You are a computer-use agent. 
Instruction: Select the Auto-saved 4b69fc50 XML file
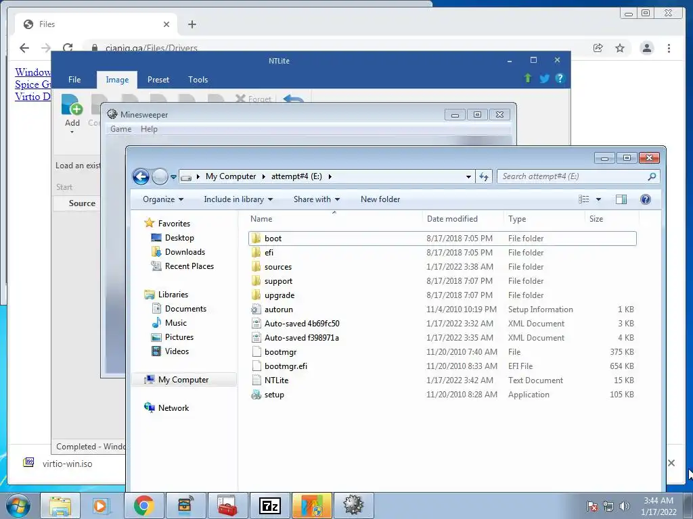pyautogui.click(x=442, y=324)
